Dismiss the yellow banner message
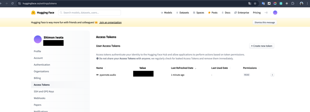This screenshot has width=310, height=112. point(265,22)
